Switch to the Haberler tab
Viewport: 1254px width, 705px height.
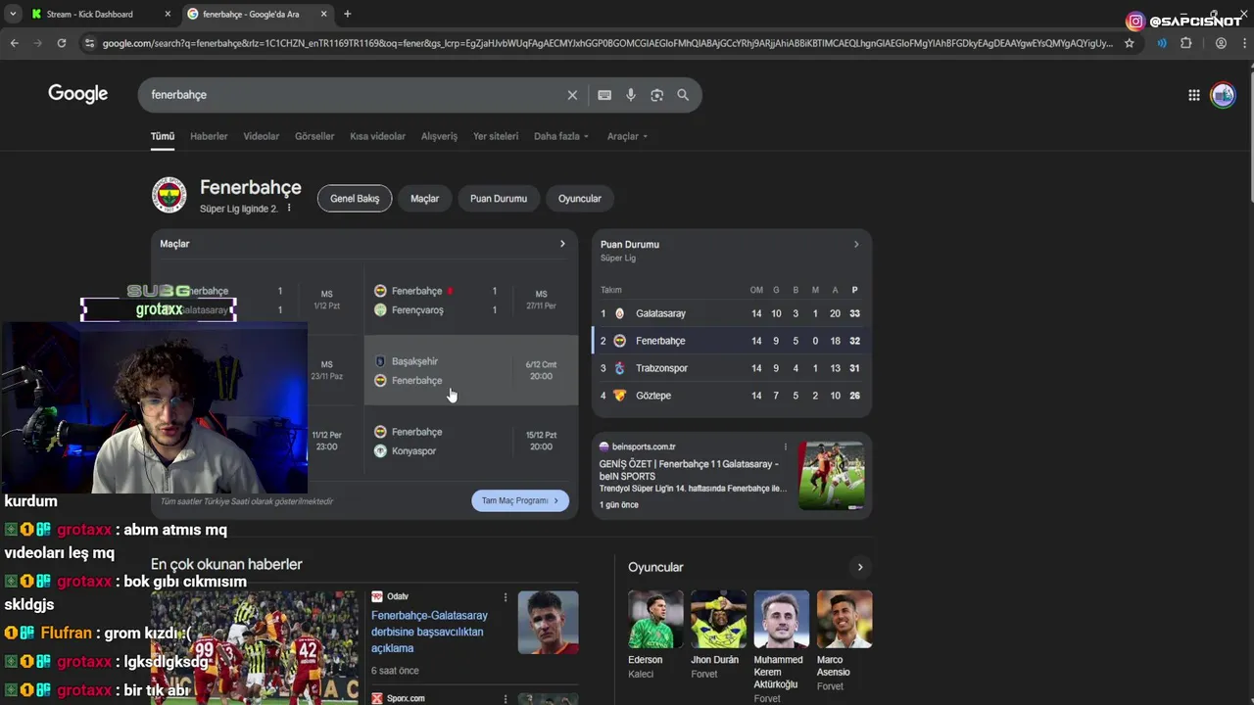coord(209,136)
